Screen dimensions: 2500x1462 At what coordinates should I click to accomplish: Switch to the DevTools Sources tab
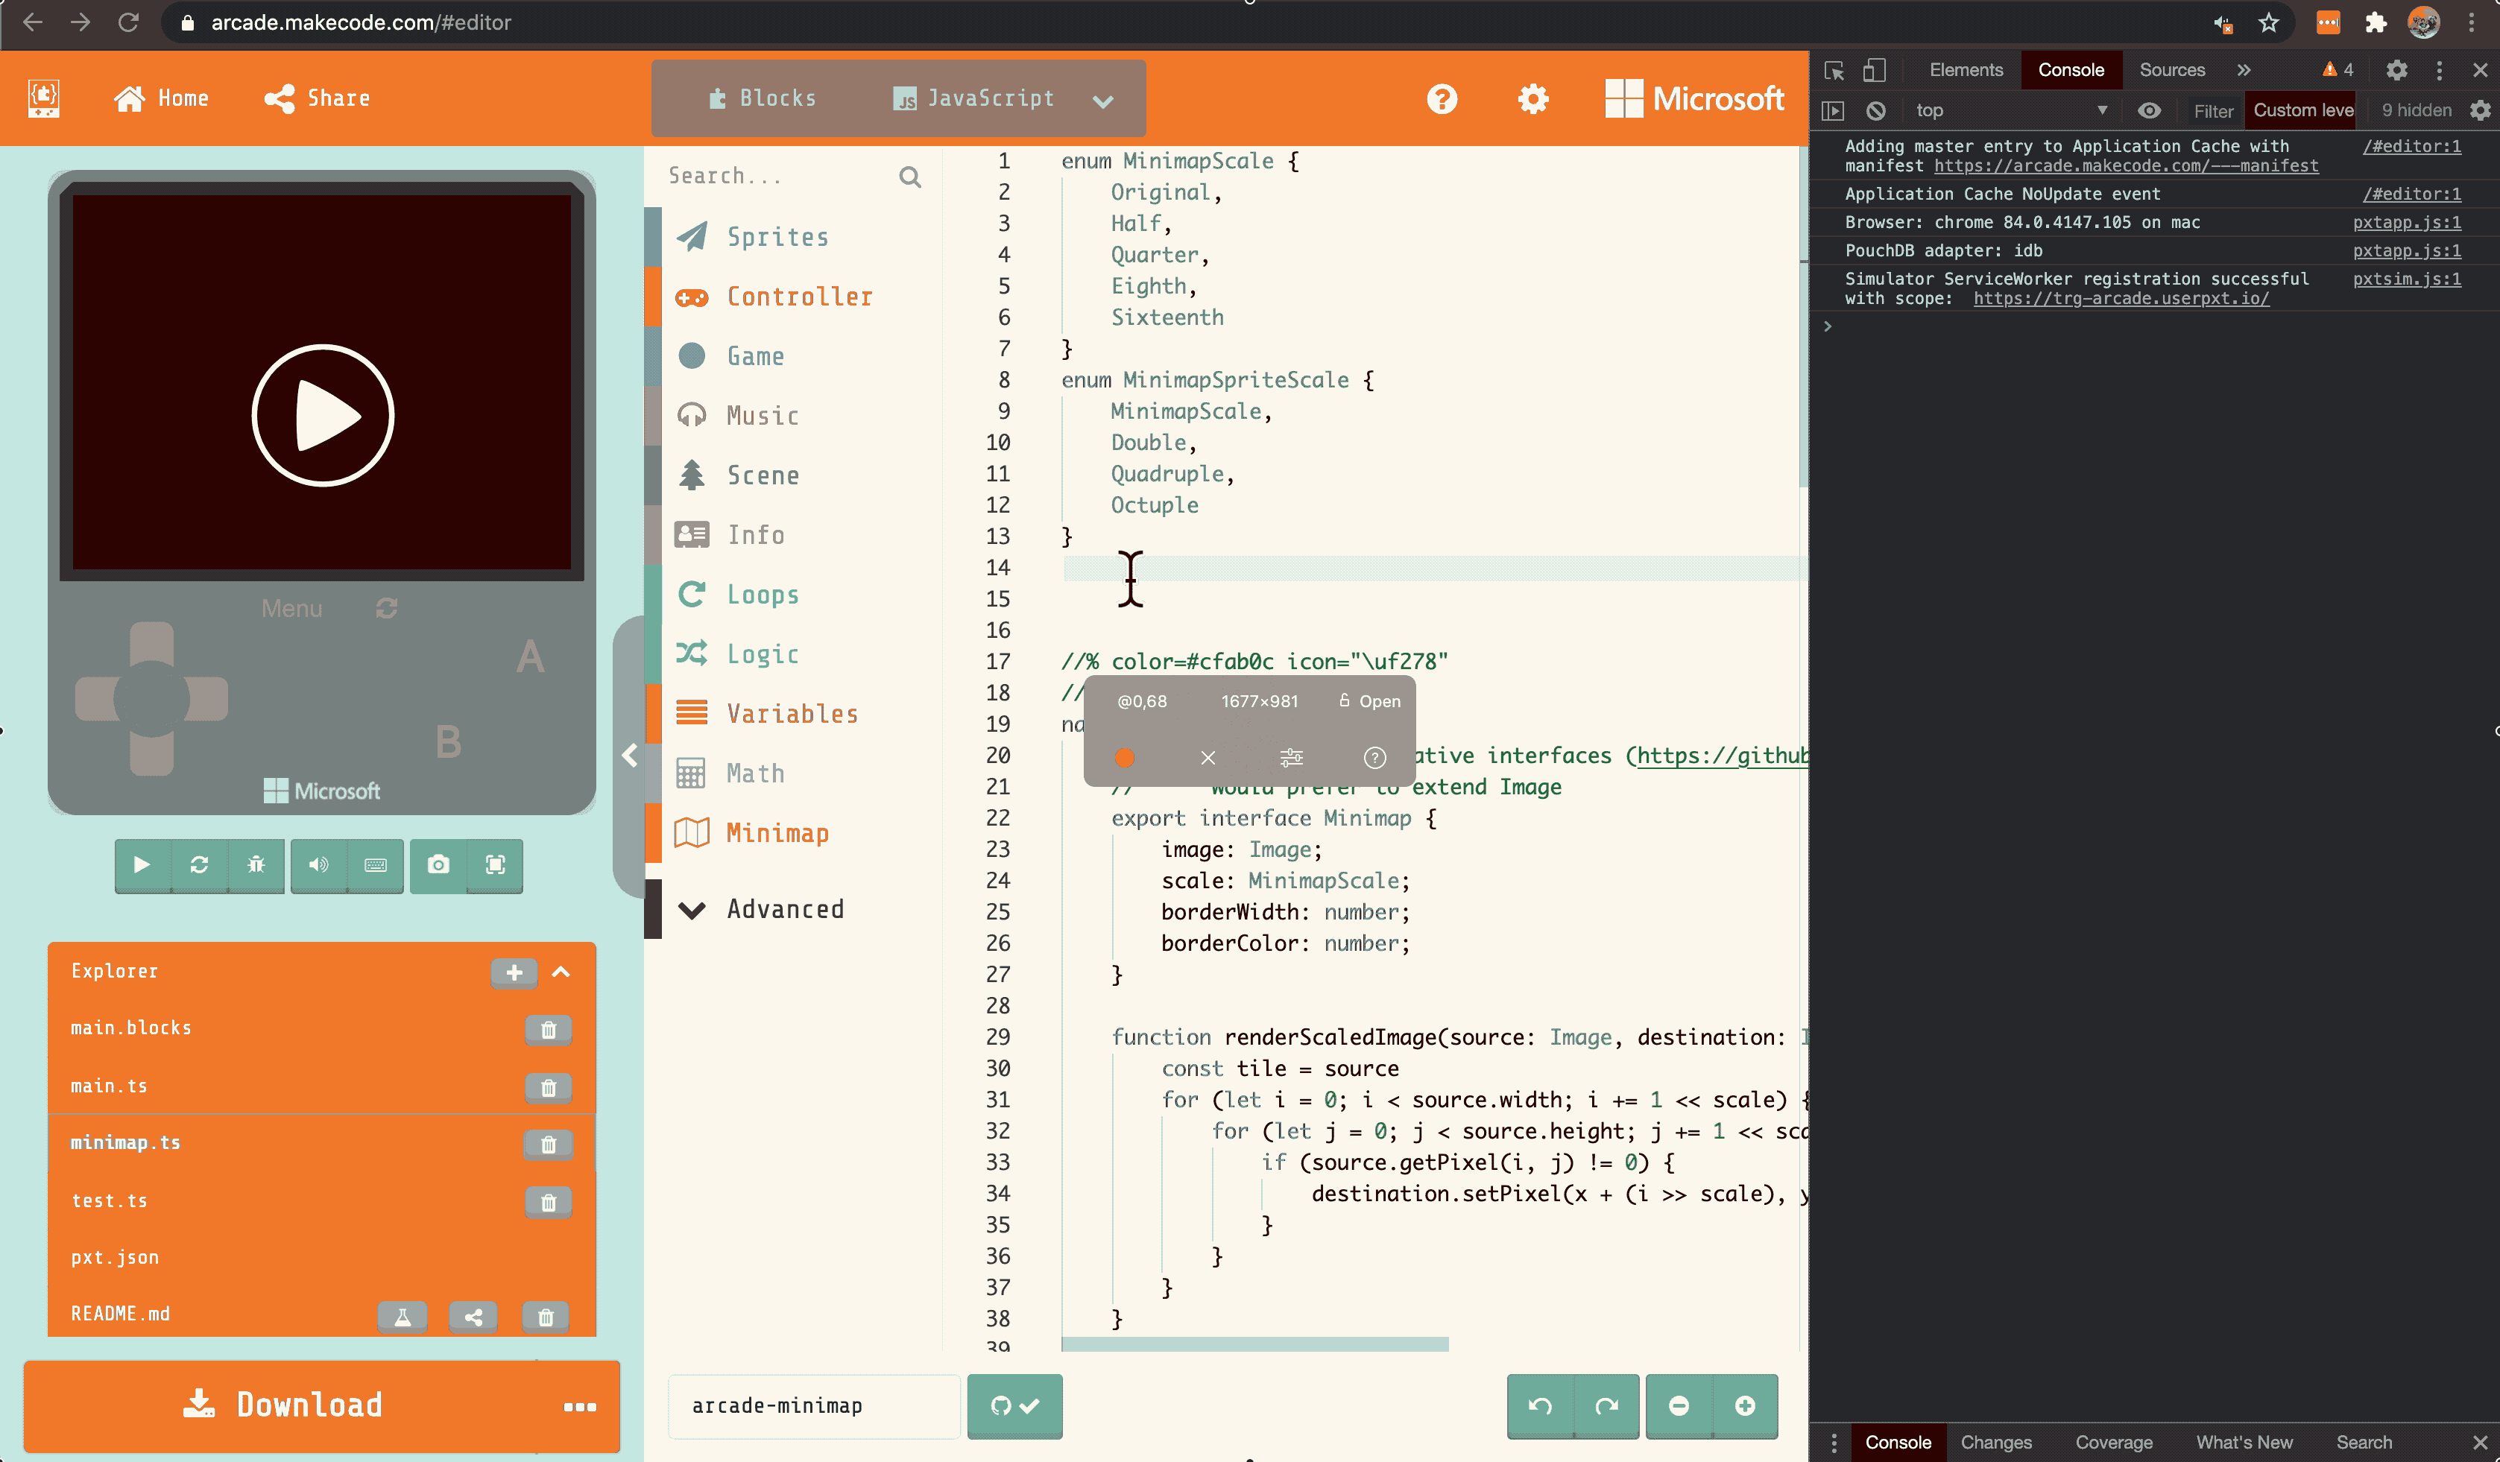click(x=2171, y=69)
